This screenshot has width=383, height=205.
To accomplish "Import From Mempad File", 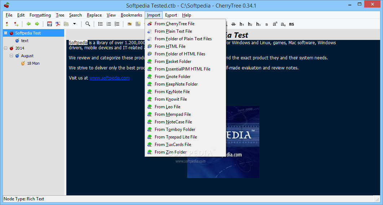I will [x=185, y=114].
